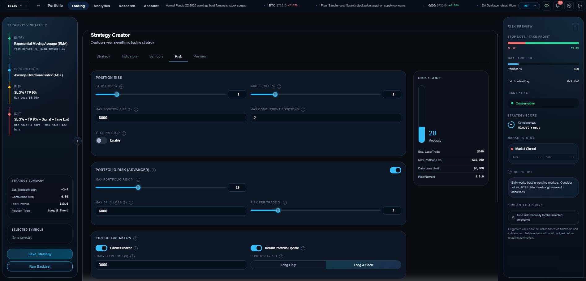Open the settings gear icon
This screenshot has height=281, width=586.
pos(569,6)
